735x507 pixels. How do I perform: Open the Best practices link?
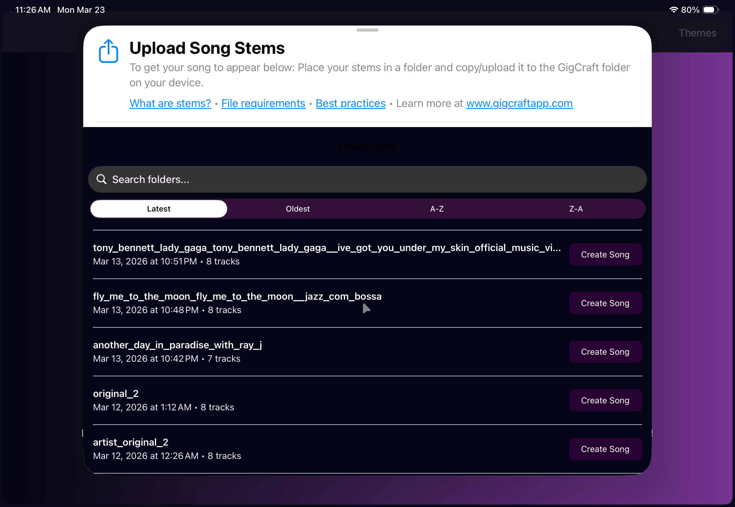click(x=350, y=103)
